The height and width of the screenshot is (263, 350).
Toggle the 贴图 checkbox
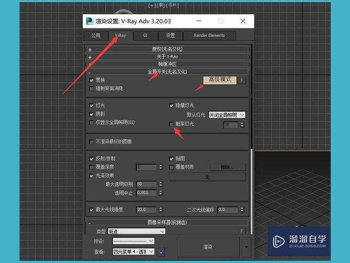(x=171, y=159)
